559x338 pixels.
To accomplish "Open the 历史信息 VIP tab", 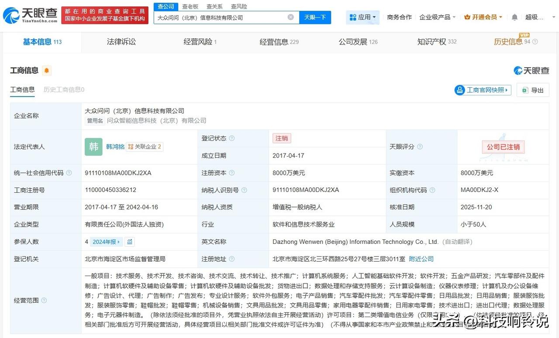I will (x=512, y=42).
